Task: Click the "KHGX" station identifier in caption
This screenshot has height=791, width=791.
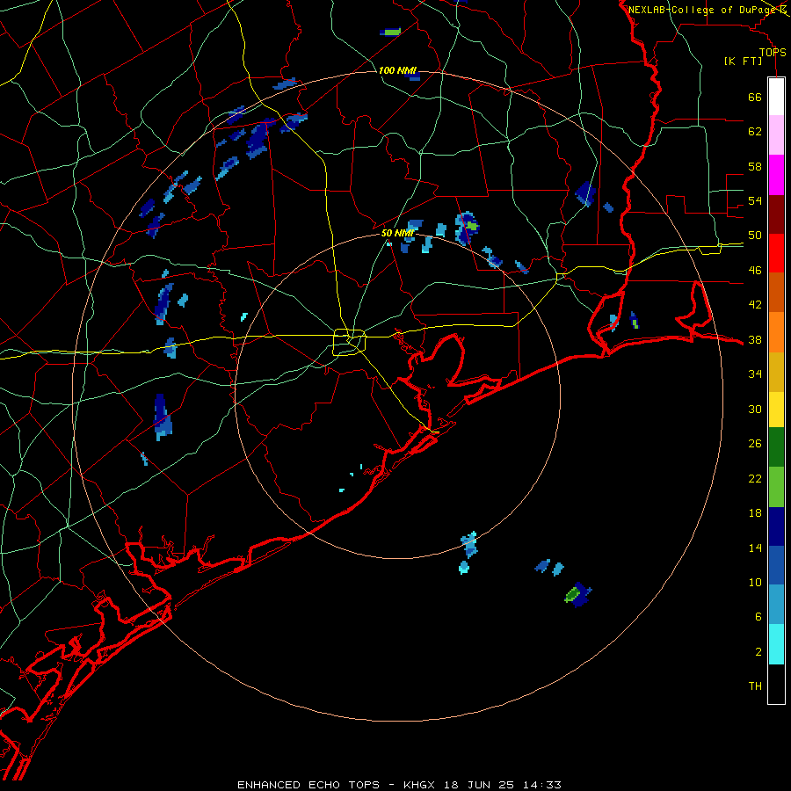Action: (418, 785)
